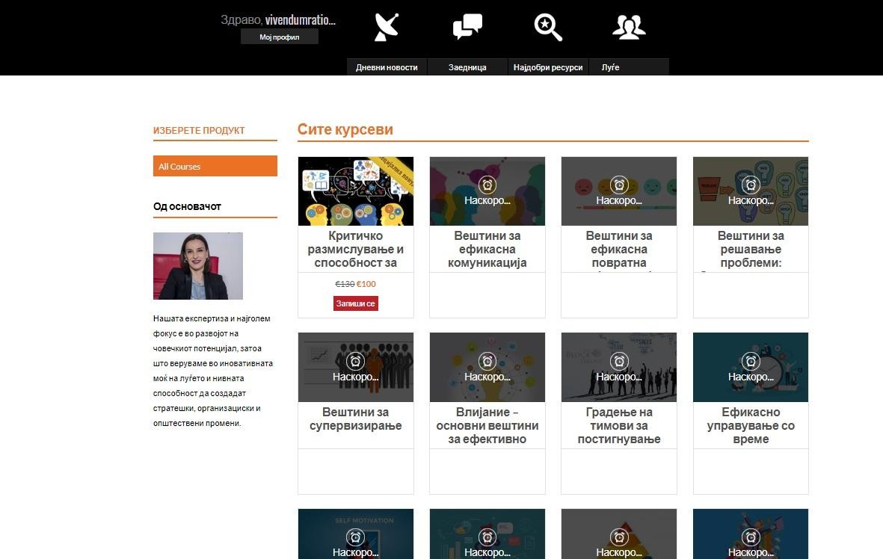
Task: Open the chat bubbles community icon
Action: click(x=467, y=28)
